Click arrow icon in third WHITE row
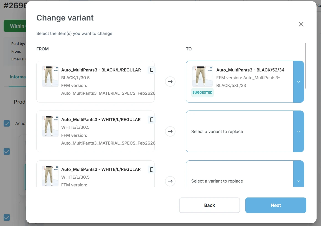The width and height of the screenshot is (321, 226). pyautogui.click(x=170, y=181)
